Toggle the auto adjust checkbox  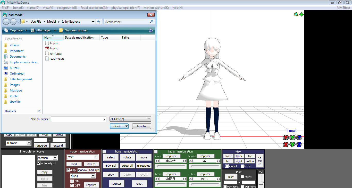(x=39, y=163)
